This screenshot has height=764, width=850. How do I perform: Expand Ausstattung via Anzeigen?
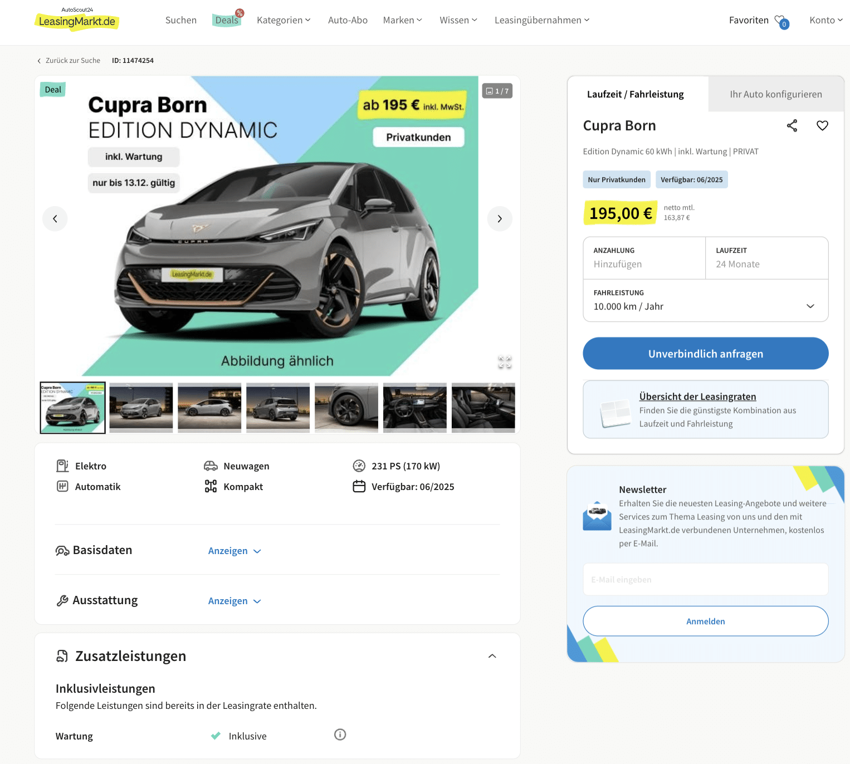pyautogui.click(x=235, y=601)
